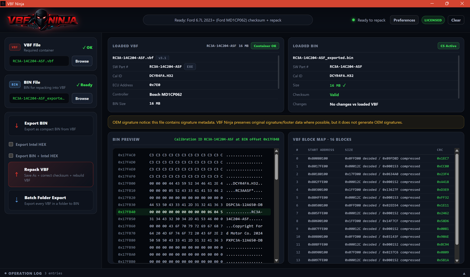The image size is (470, 277).
Task: Click the VBF Ninja logo
Action: coord(42,20)
